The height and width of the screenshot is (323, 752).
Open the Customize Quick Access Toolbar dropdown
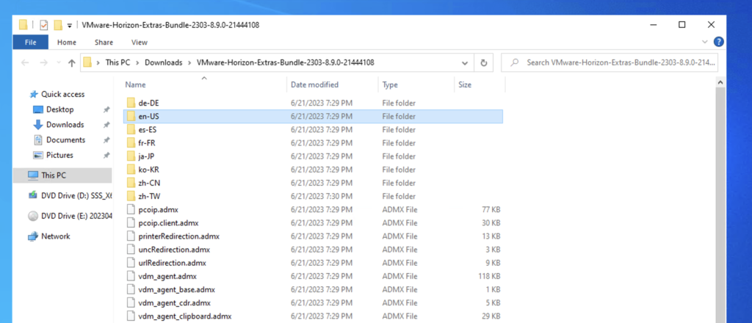[69, 25]
